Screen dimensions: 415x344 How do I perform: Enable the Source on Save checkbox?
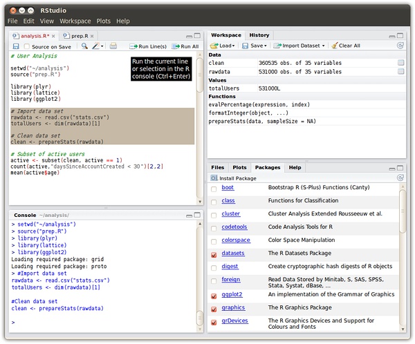(27, 46)
